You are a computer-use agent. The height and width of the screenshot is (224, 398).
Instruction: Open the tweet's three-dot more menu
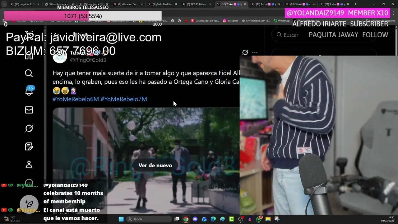pos(255,52)
